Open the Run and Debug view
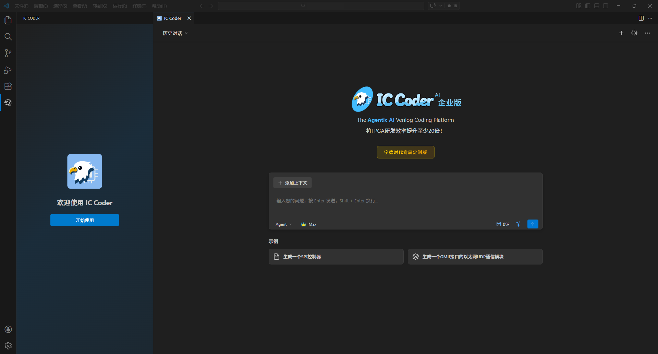The height and width of the screenshot is (354, 658). click(x=8, y=70)
